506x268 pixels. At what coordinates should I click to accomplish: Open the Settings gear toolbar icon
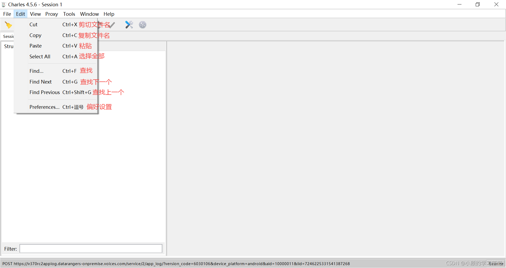143,25
